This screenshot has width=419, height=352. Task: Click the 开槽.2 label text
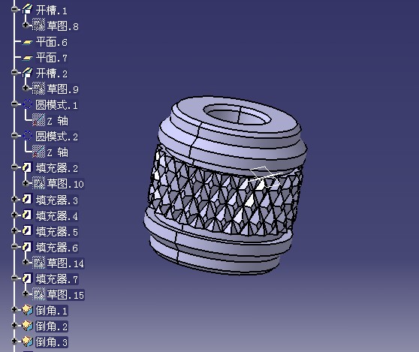point(52,74)
